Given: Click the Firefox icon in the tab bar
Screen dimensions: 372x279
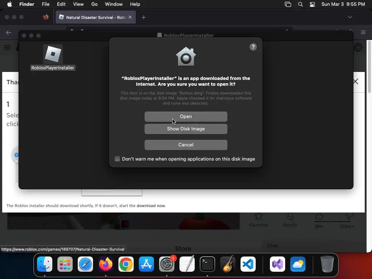Looking at the screenshot, I should (46, 17).
